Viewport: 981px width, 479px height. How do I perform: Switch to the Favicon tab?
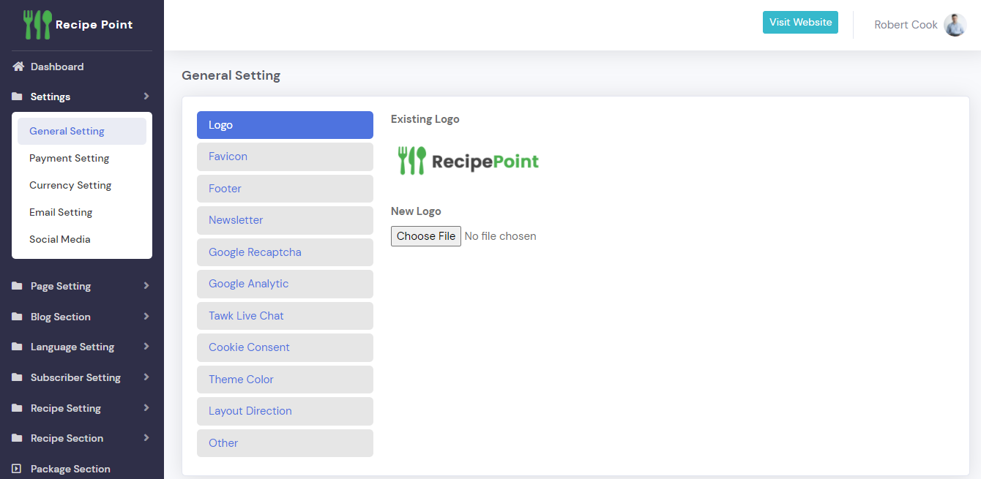[285, 156]
